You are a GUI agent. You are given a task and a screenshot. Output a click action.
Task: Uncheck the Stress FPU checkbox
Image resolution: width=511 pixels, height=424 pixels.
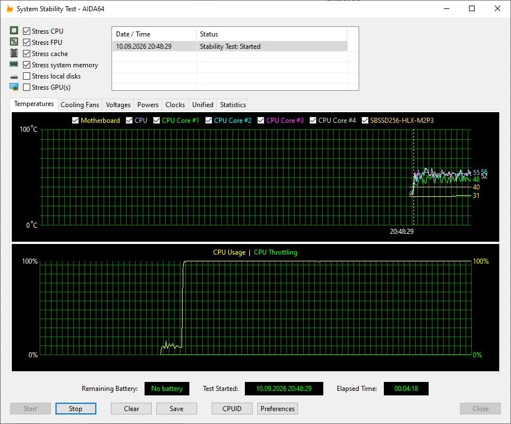[27, 43]
